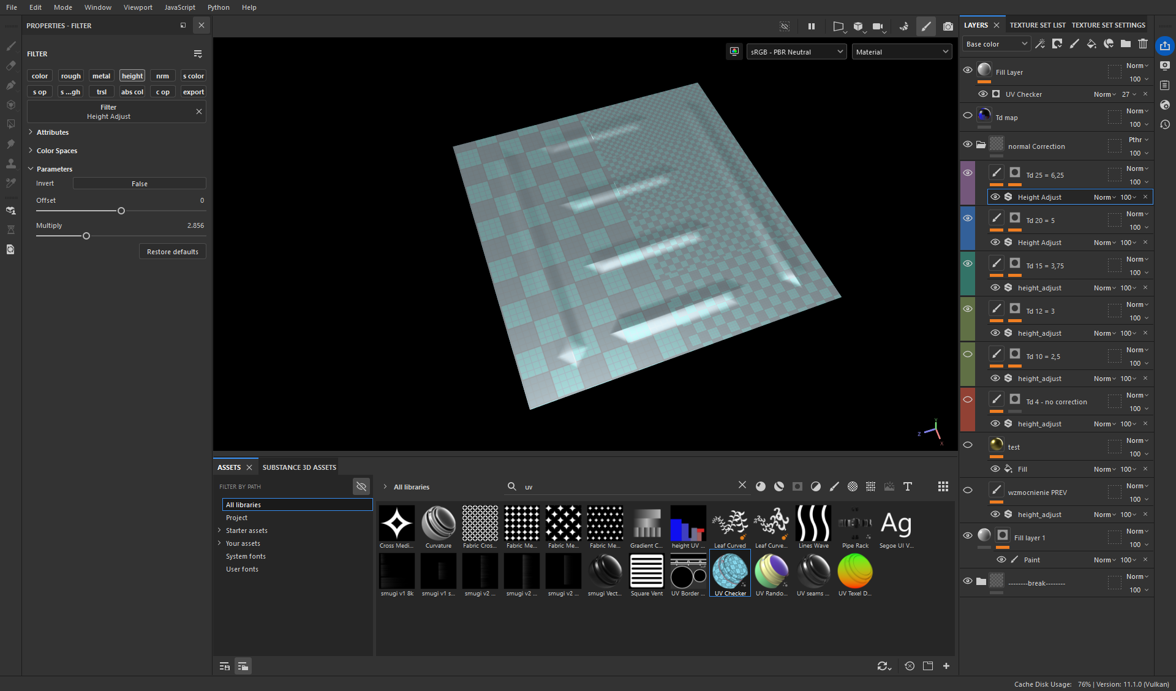Pause engine rendering with the pause icon
Image resolution: width=1176 pixels, height=691 pixels.
pyautogui.click(x=812, y=26)
